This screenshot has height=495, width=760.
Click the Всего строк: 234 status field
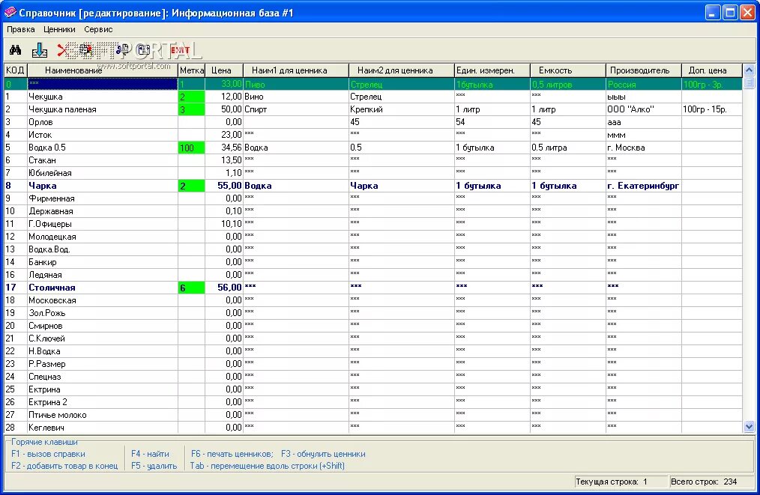711,482
